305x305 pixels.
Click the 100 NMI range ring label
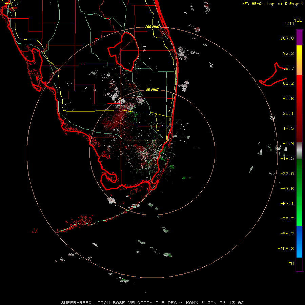click(152, 27)
